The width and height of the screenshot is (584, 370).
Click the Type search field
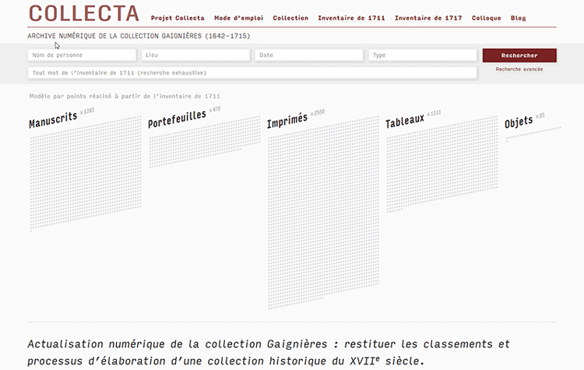[423, 55]
